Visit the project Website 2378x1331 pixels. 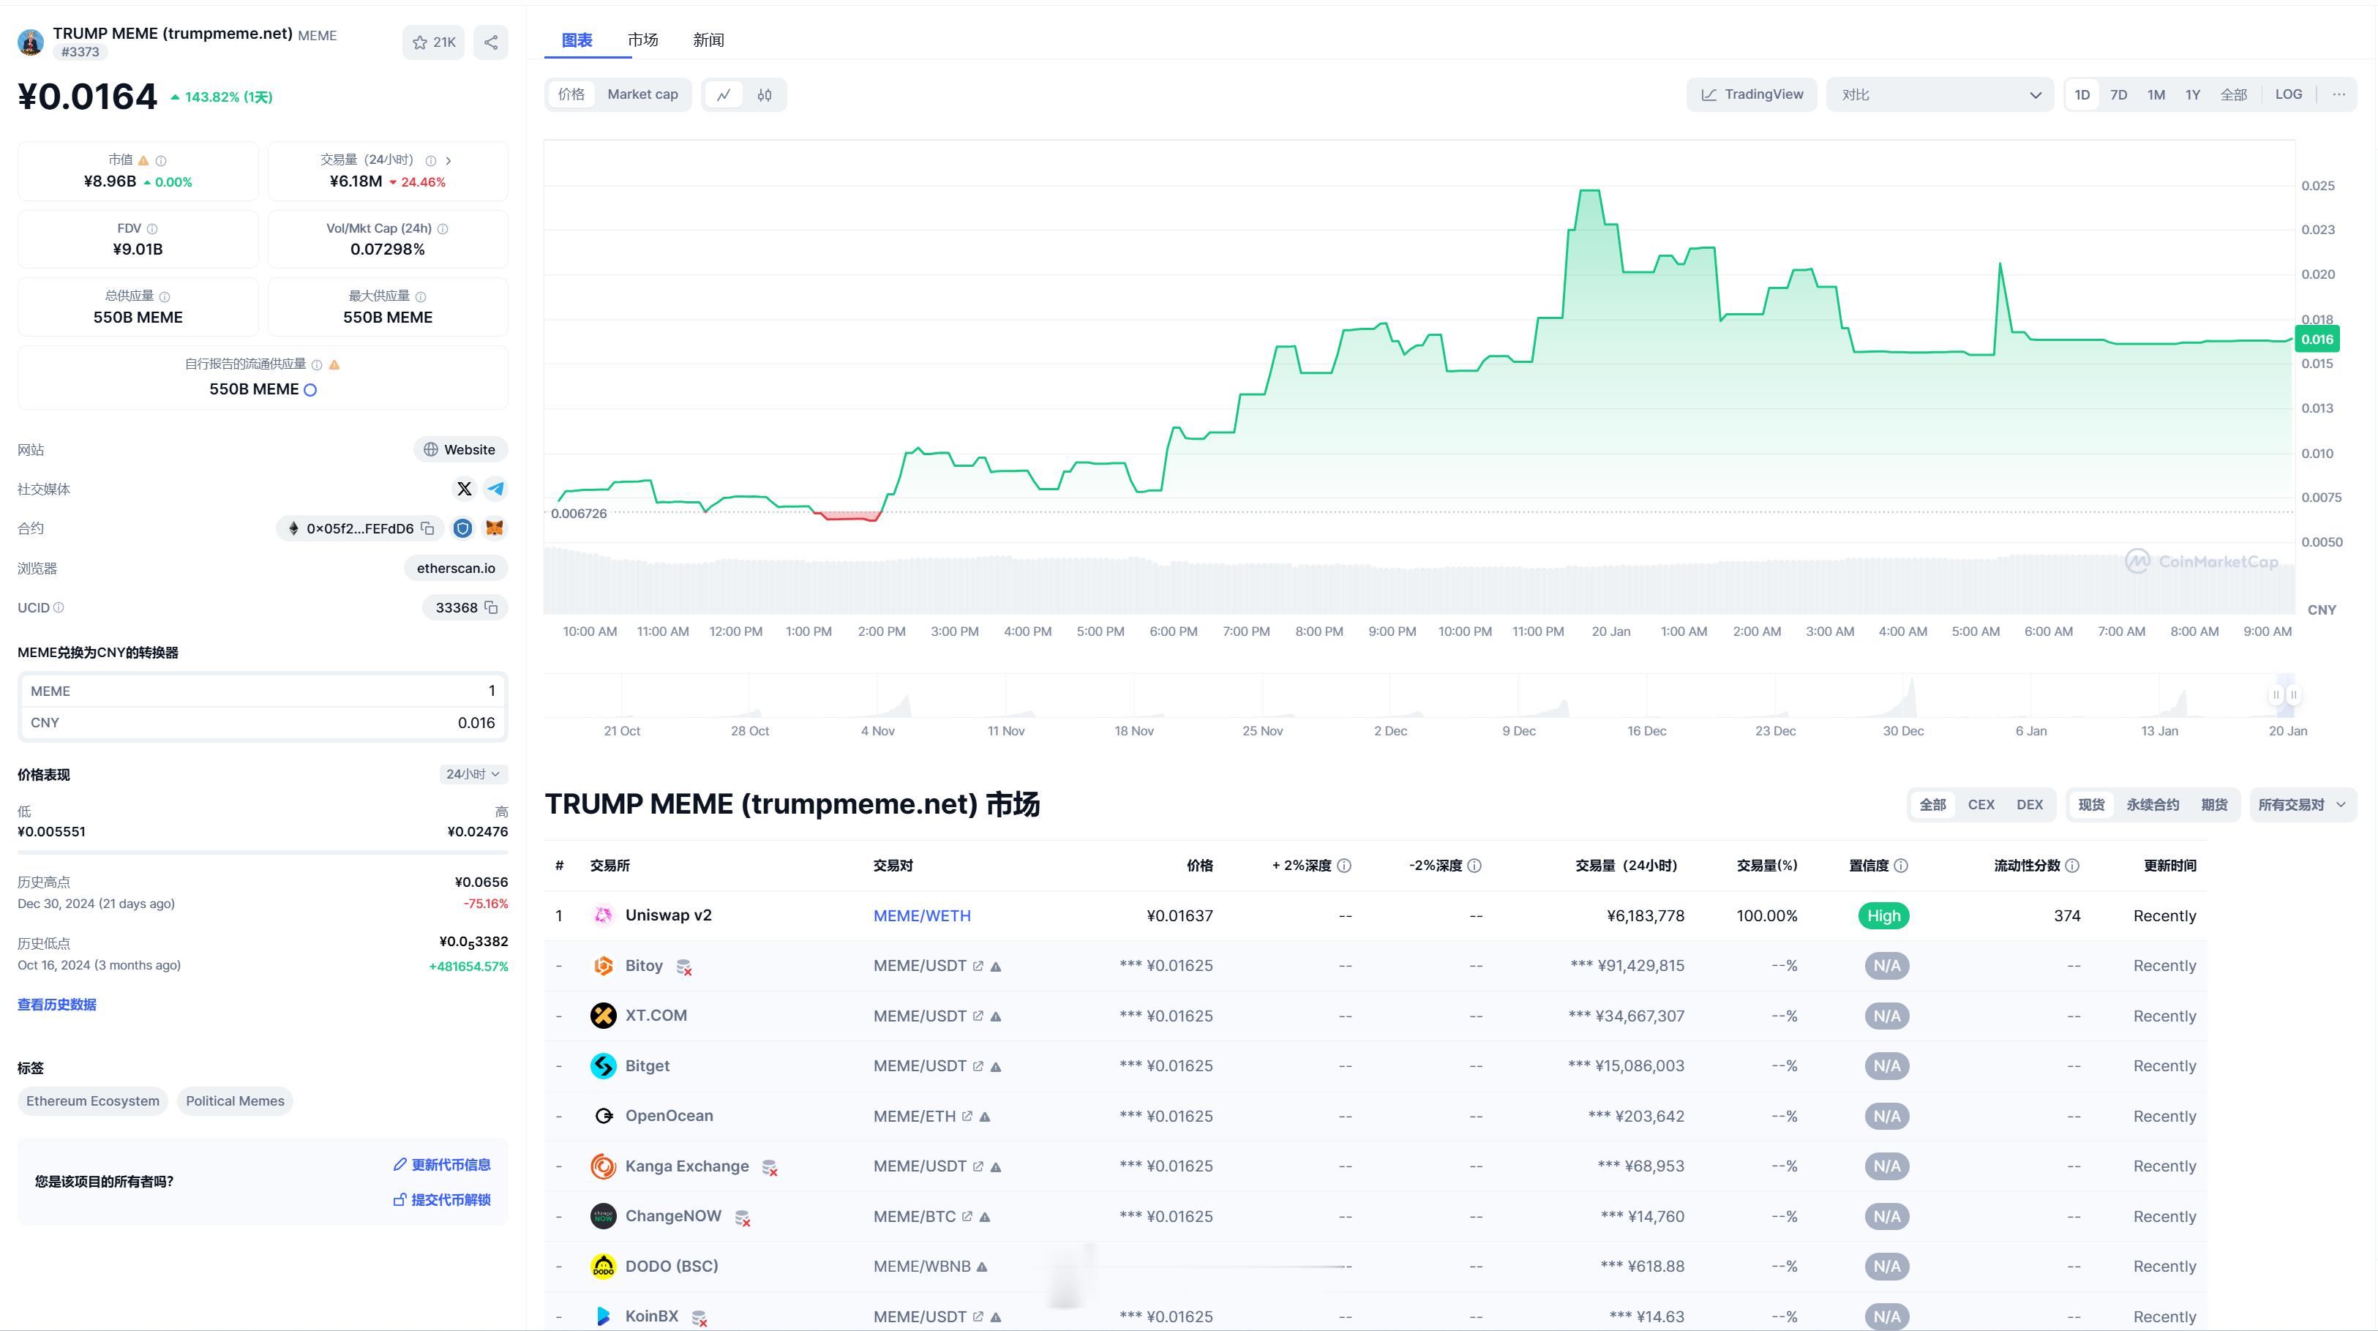coord(460,449)
